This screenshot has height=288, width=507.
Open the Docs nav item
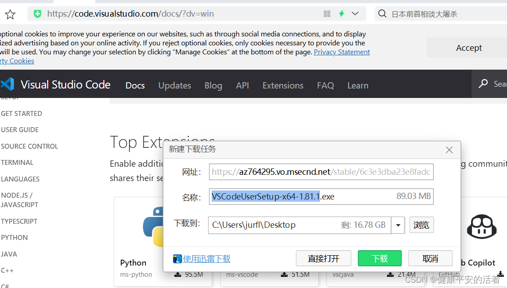click(x=135, y=85)
